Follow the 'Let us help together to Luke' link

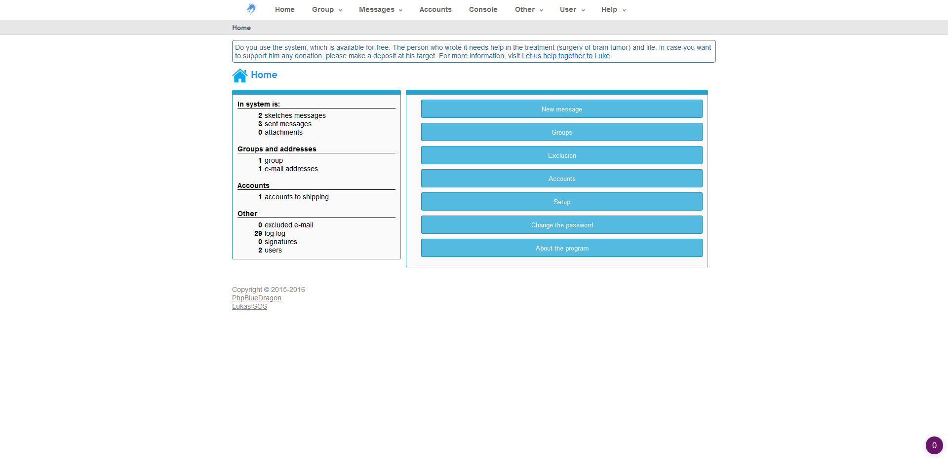coord(566,56)
